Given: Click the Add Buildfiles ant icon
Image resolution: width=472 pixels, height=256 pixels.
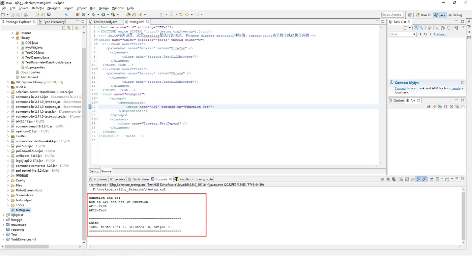Looking at the screenshot, I should 429,107.
